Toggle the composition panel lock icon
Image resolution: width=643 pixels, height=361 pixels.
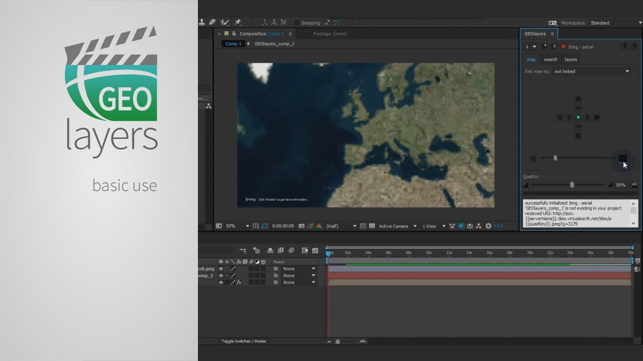(234, 34)
